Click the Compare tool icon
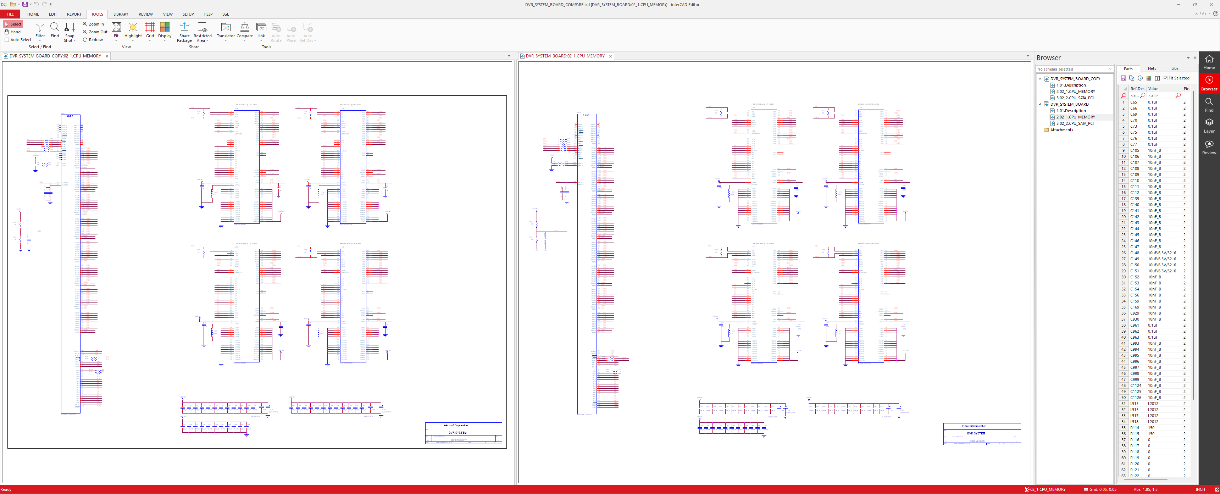 244,27
